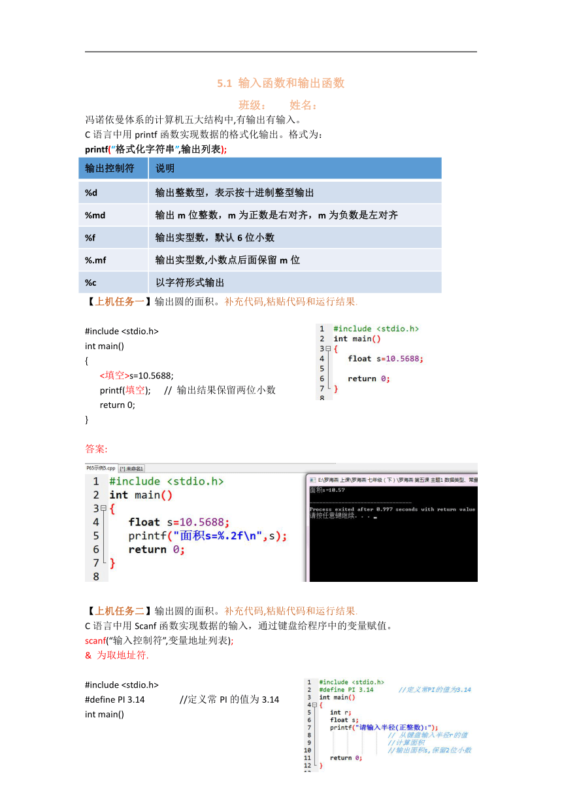Click the description '输出实型数,小数点后面保留 m 位'
562x795 pixels.
point(227,260)
